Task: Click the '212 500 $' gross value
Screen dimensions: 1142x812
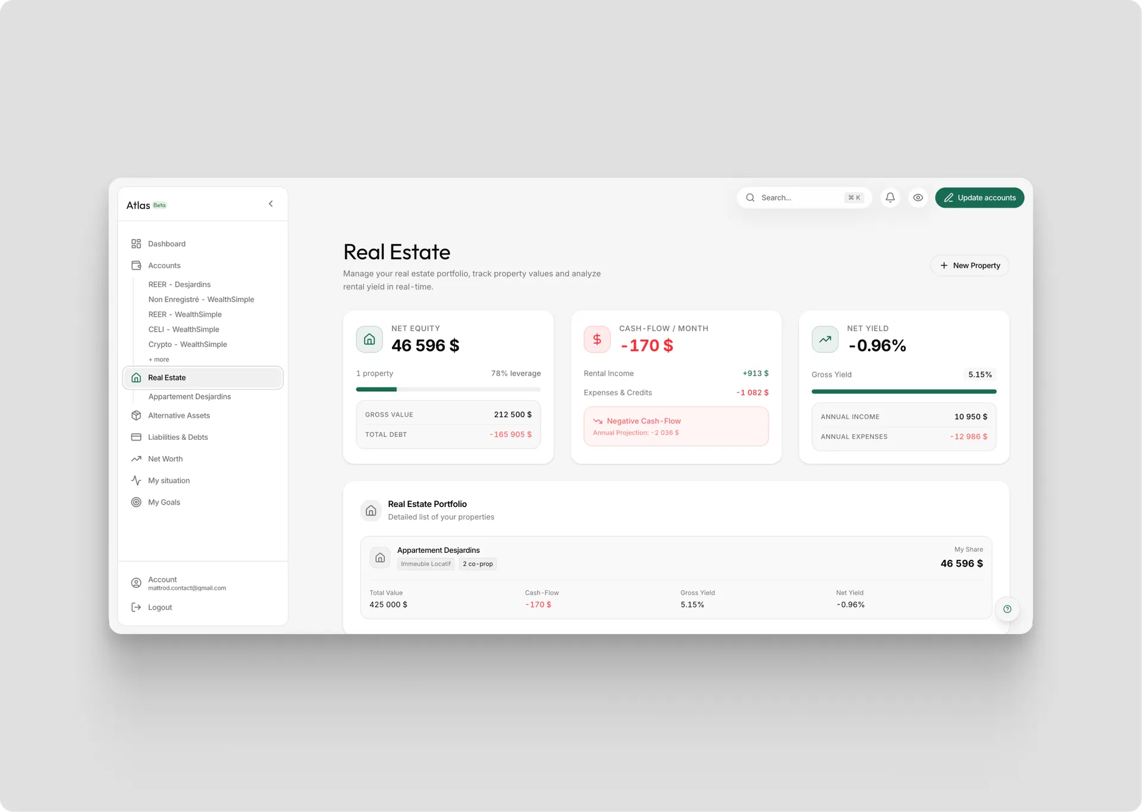Action: (x=513, y=414)
